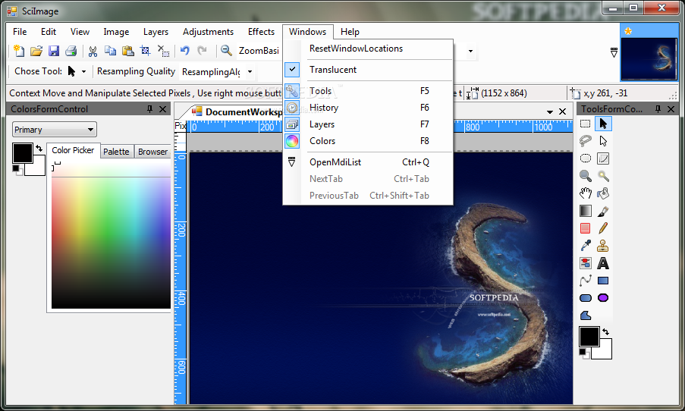685x411 pixels.
Task: Click the primary black swatch in Tools panel
Action: tap(589, 337)
